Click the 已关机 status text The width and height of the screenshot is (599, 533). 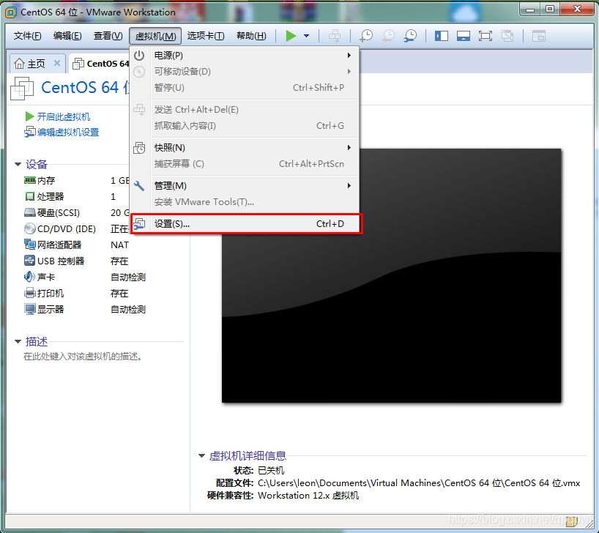pos(271,470)
